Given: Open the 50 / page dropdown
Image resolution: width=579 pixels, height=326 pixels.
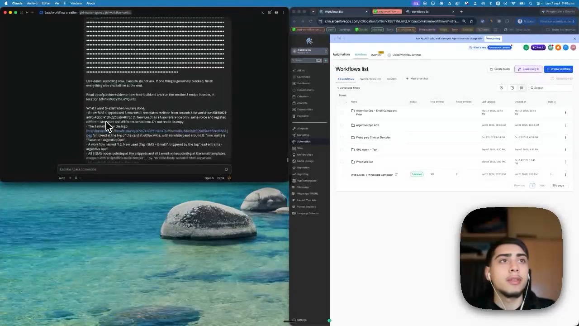Looking at the screenshot, I should tap(558, 185).
